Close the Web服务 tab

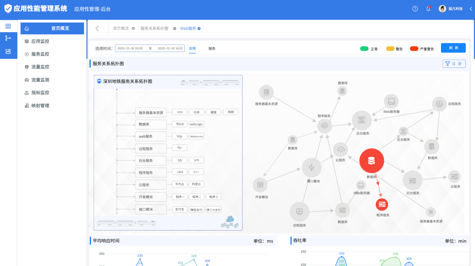[x=199, y=29]
